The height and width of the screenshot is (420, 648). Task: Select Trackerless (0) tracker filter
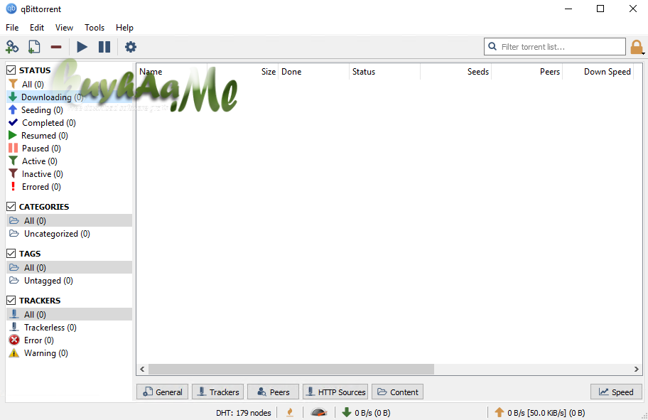[x=70, y=328]
